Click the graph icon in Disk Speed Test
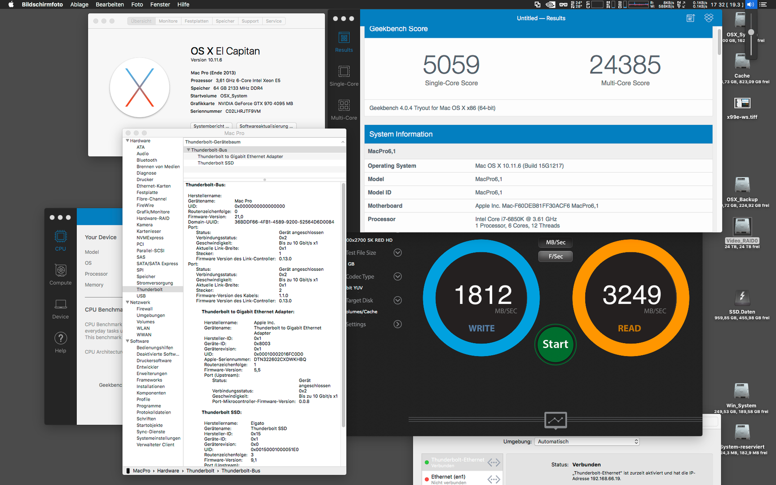Image resolution: width=776 pixels, height=485 pixels. coord(556,420)
